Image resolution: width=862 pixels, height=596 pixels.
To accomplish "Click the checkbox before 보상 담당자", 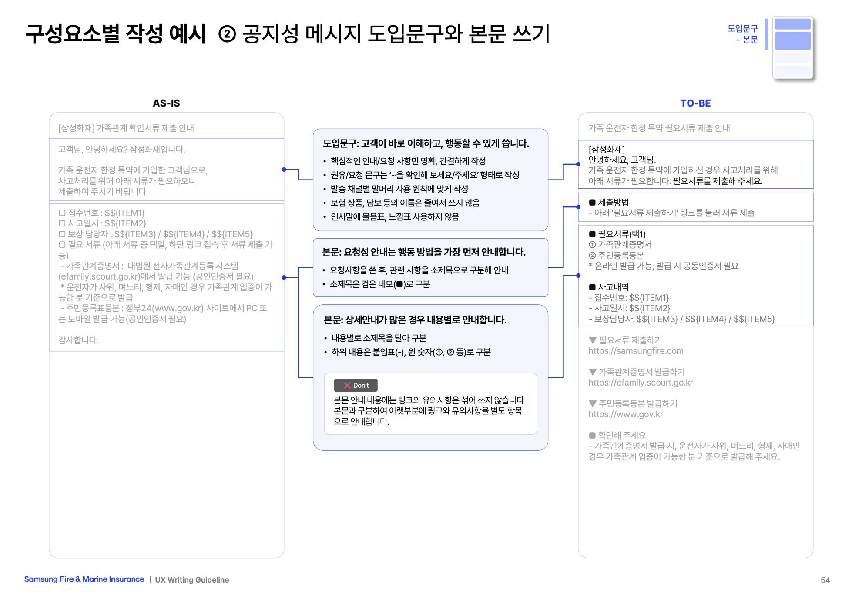I will (62, 234).
